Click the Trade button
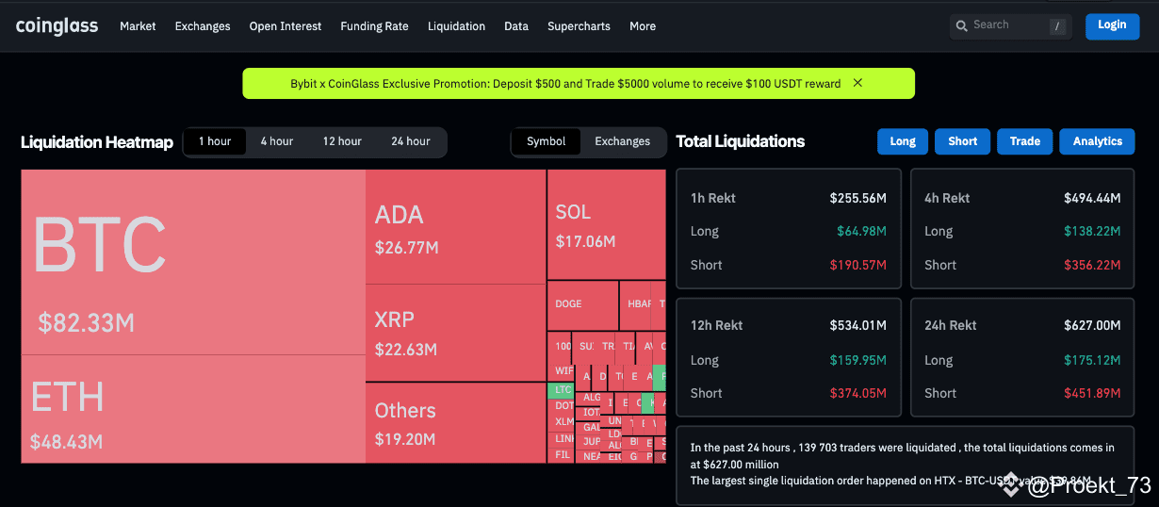Screen dimensions: 1159x507 (x=1025, y=141)
